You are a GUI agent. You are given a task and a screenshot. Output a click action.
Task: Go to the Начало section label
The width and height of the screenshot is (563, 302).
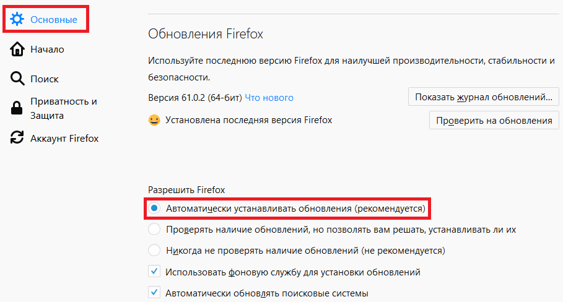(47, 50)
